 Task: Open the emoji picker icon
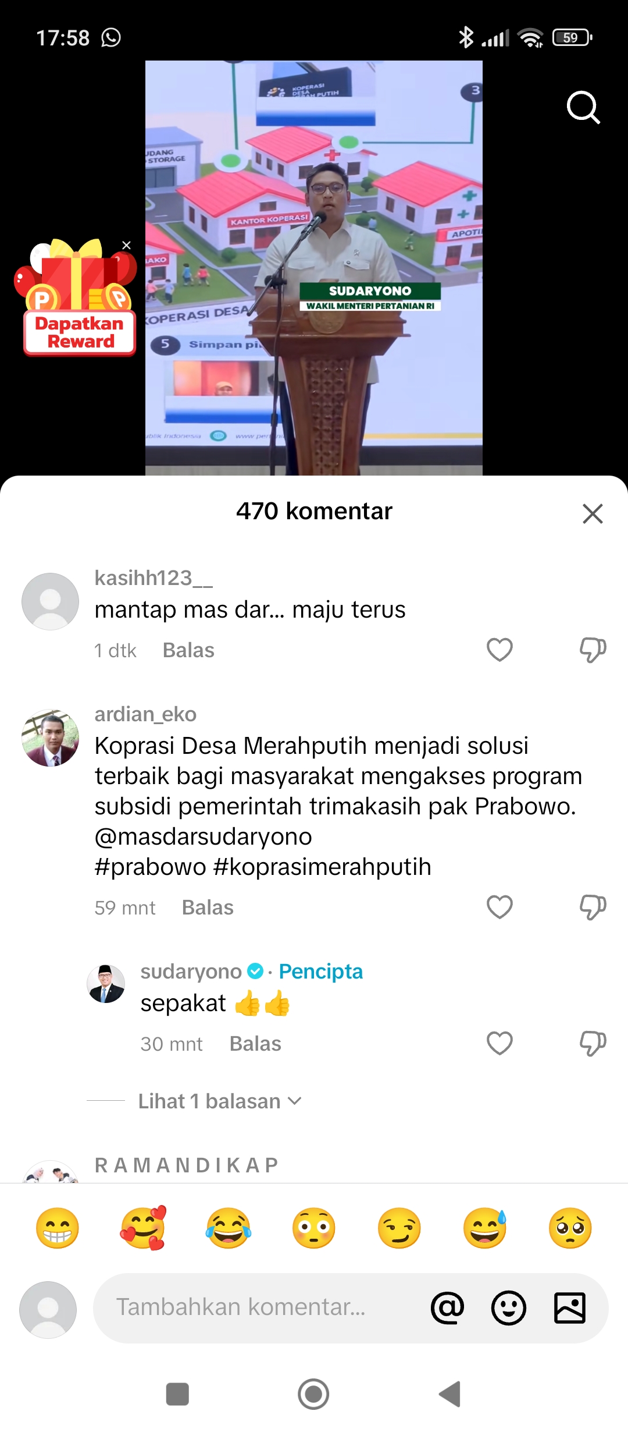pyautogui.click(x=508, y=1308)
